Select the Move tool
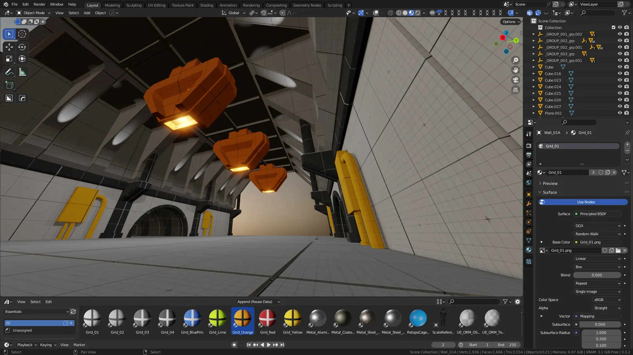 click(x=9, y=47)
